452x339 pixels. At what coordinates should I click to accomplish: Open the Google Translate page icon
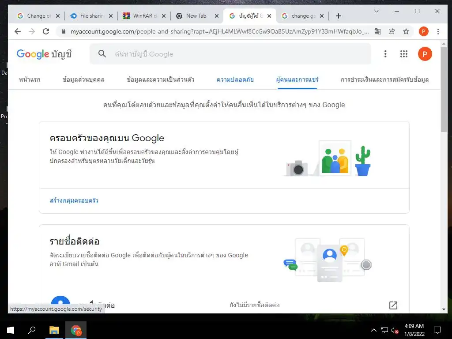(x=378, y=31)
